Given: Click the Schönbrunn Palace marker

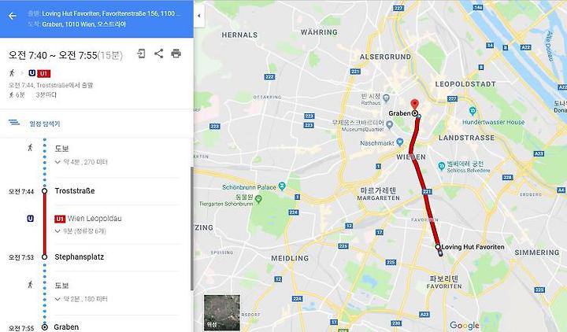Looking at the screenshot, I should tap(282, 186).
